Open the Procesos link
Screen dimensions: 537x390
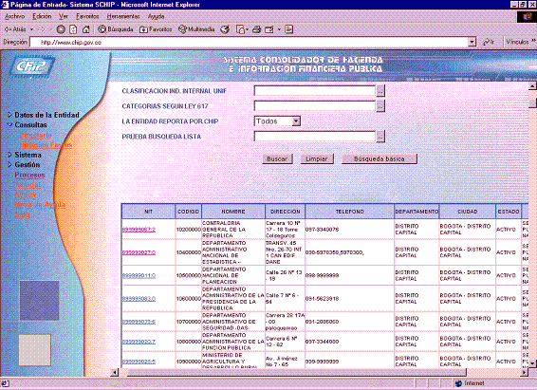(29, 175)
